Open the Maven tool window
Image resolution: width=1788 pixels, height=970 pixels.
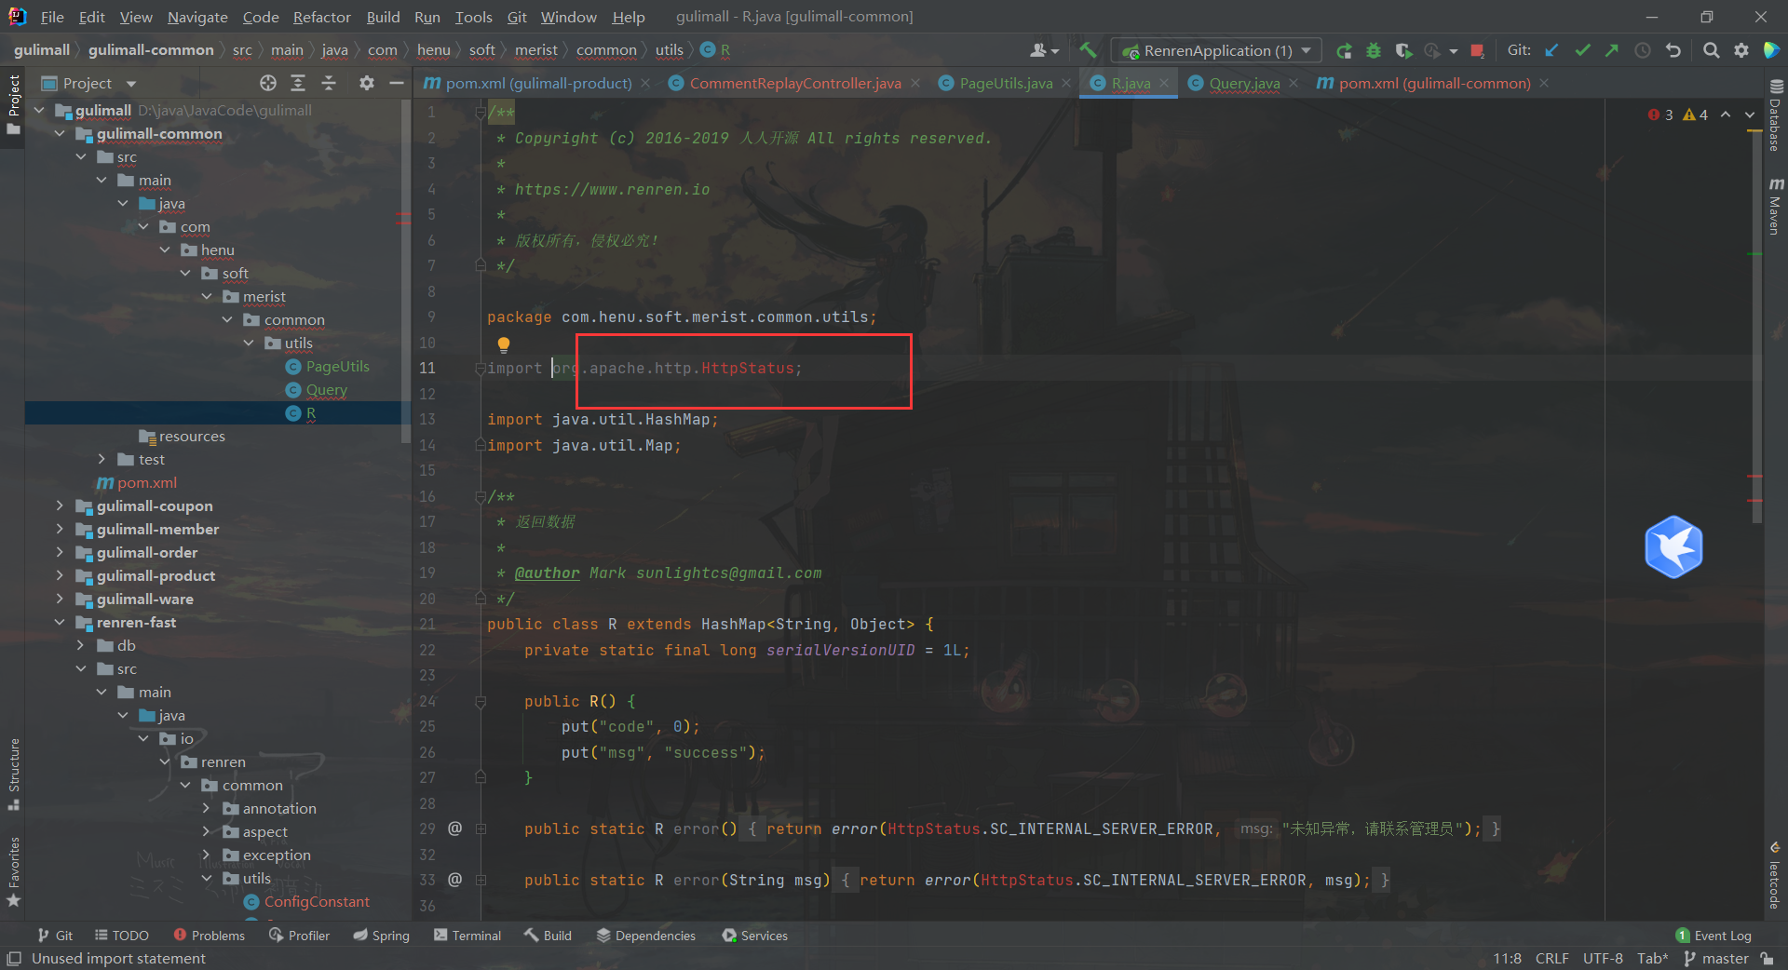1775,206
